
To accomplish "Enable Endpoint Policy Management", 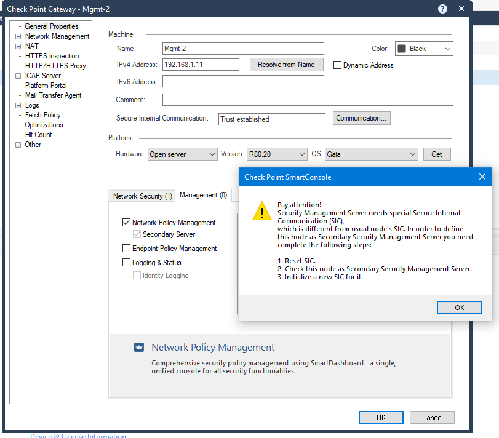I will pyautogui.click(x=126, y=248).
